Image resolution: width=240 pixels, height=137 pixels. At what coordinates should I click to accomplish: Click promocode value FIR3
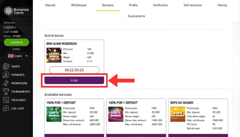[154, 108]
